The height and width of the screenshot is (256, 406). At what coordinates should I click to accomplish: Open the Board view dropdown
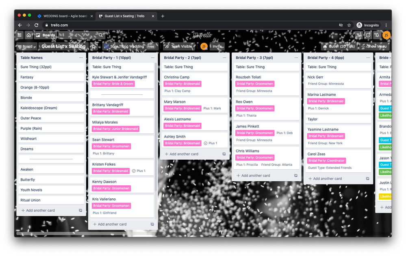click(27, 46)
